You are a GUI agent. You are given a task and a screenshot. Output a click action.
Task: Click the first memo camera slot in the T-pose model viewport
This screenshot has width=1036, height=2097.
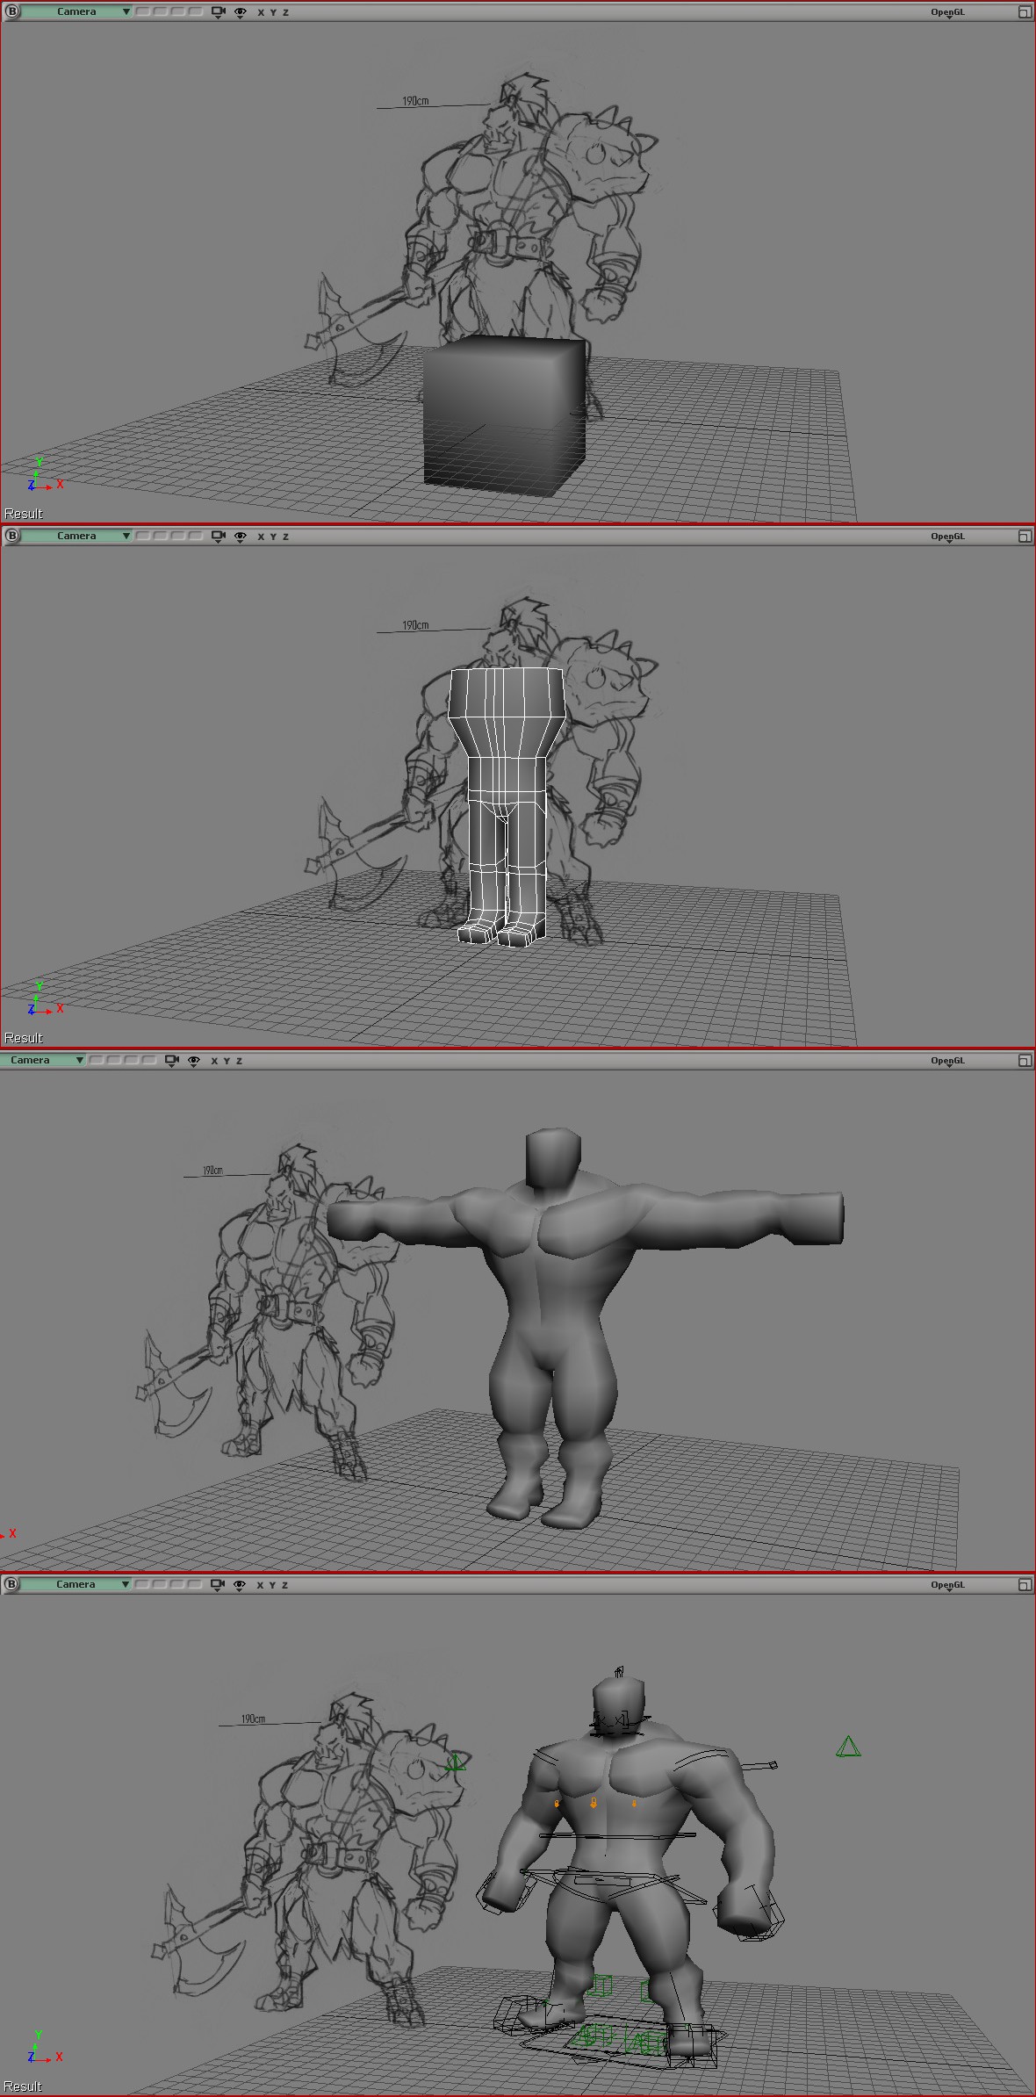pyautogui.click(x=97, y=1060)
